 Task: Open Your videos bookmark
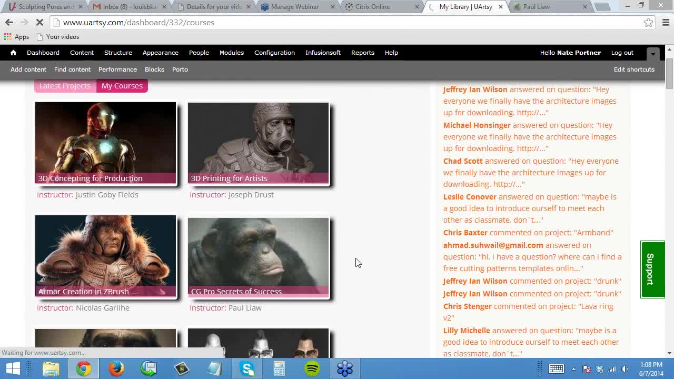(x=57, y=37)
